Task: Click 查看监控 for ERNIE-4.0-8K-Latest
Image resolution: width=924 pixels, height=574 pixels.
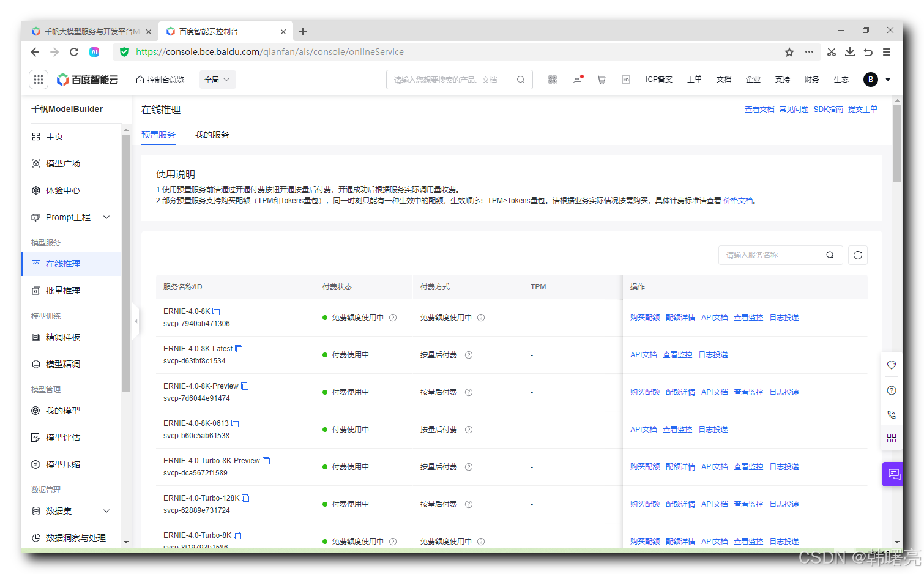Action: click(x=677, y=355)
